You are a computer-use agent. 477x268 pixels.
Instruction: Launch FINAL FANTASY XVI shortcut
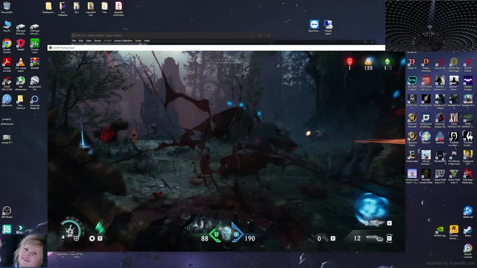(454, 121)
